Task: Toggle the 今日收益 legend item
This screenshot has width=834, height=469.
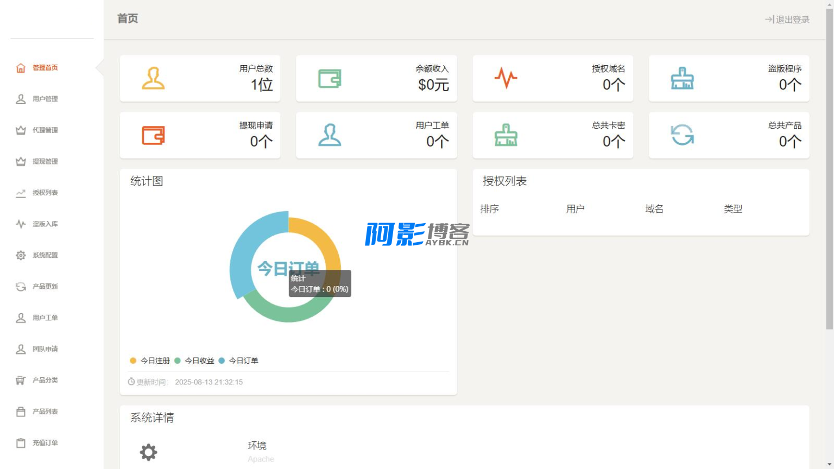Action: [194, 360]
